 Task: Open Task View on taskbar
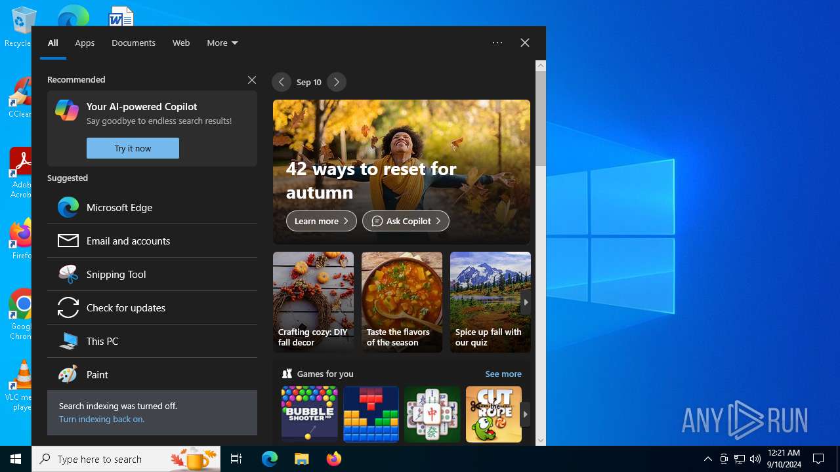[x=236, y=459]
